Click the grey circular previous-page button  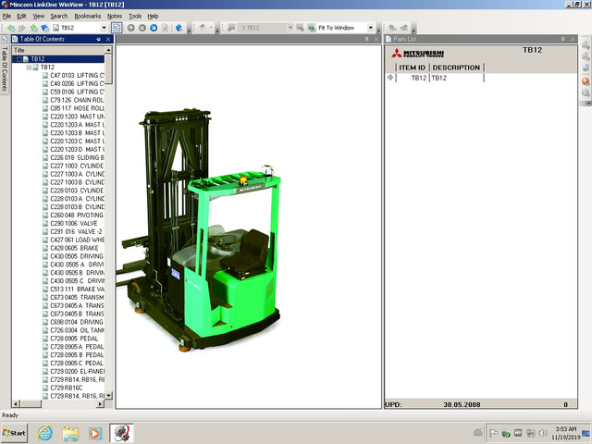tap(142, 28)
